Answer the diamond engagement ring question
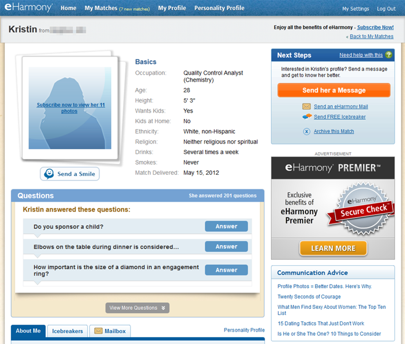405x344 pixels. pyautogui.click(x=226, y=270)
